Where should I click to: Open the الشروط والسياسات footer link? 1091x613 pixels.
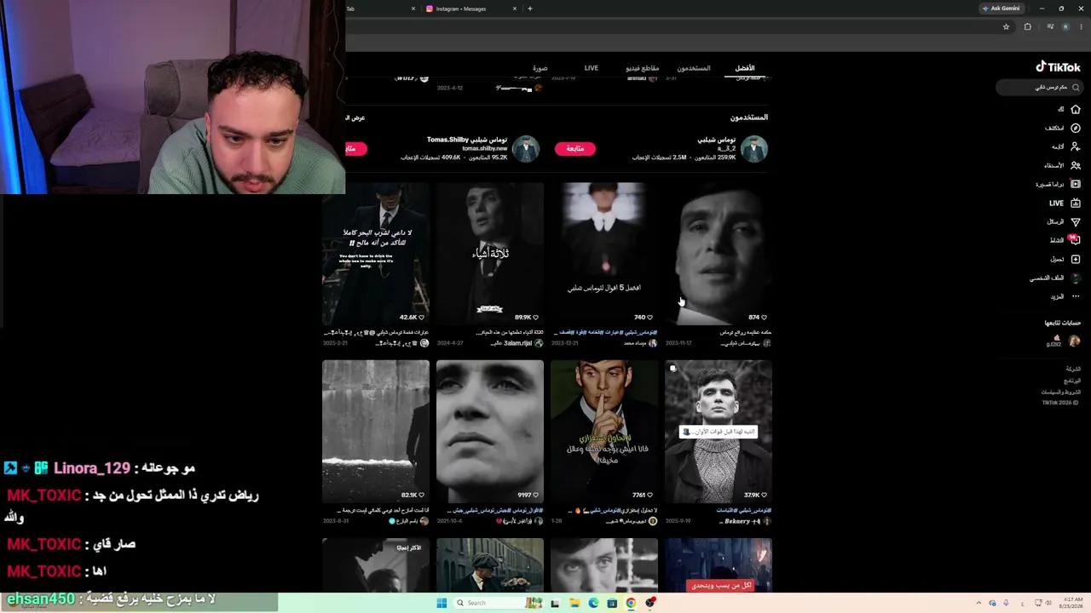click(x=1061, y=392)
